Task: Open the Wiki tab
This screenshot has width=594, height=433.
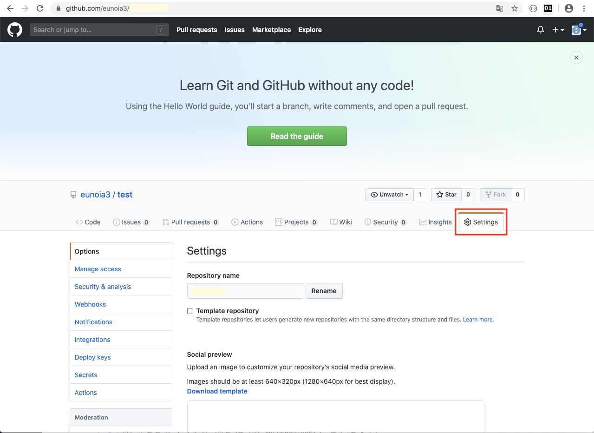Action: (341, 222)
